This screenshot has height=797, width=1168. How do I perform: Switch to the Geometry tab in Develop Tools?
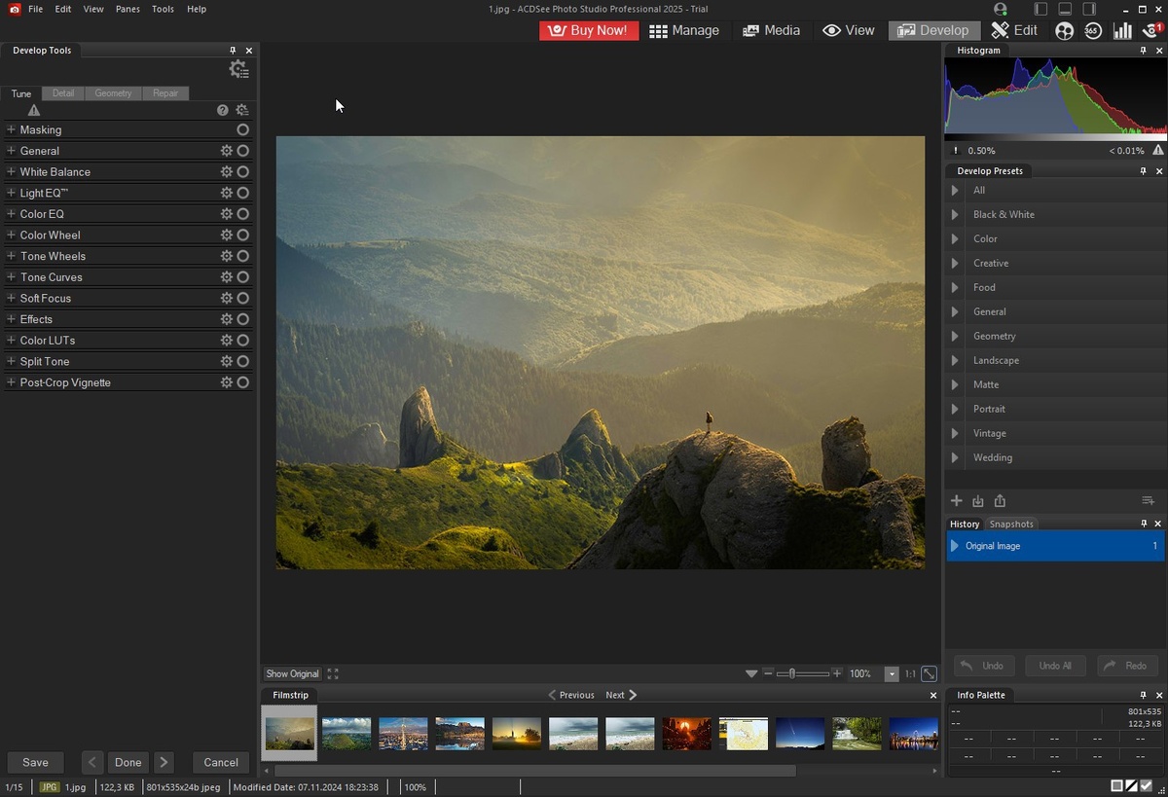point(113,92)
